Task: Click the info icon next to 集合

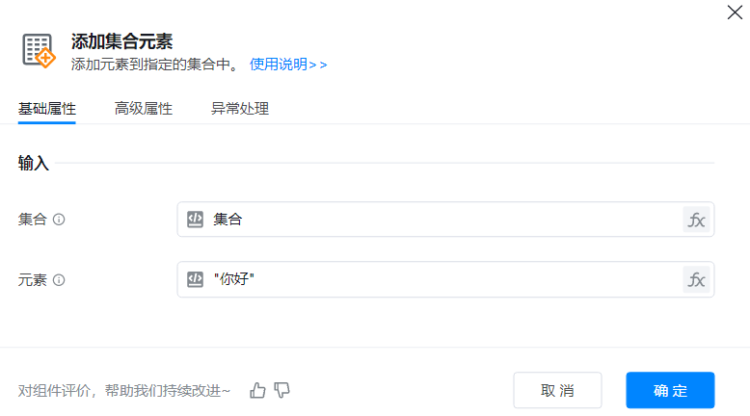Action: pos(59,220)
